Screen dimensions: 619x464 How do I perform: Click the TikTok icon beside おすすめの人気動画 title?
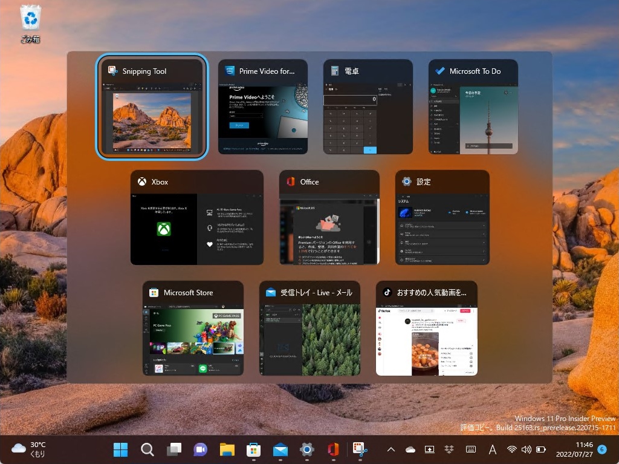point(387,292)
